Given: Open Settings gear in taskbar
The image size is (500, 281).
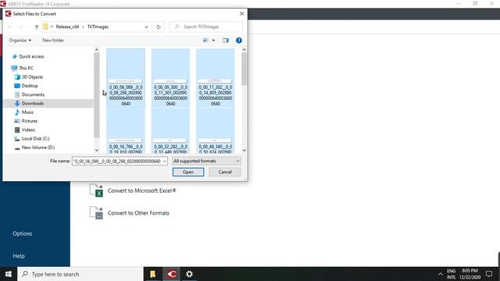Looking at the screenshot, I should tap(189, 274).
